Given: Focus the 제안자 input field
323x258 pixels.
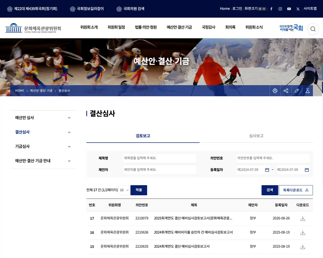Looking at the screenshot, I should point(160,170).
